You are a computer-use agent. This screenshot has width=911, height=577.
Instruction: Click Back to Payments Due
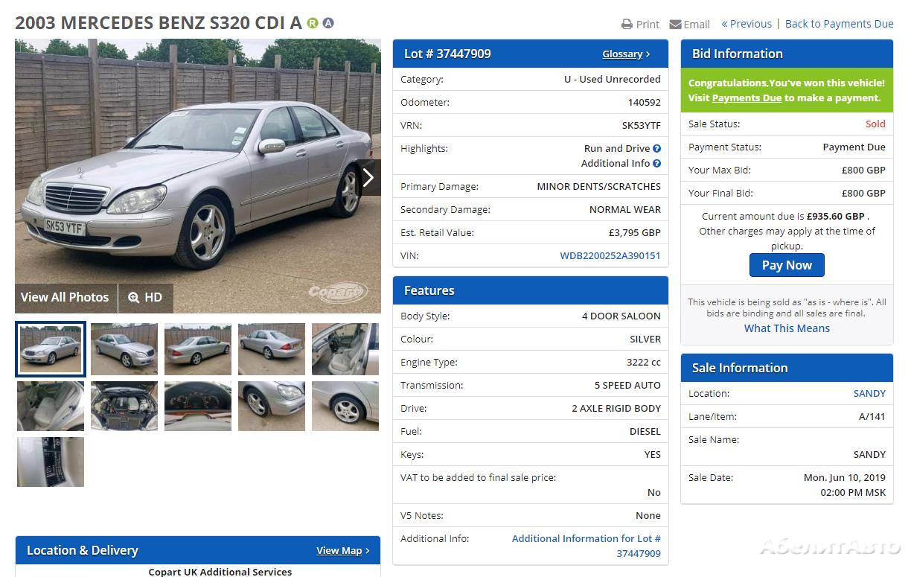click(840, 24)
